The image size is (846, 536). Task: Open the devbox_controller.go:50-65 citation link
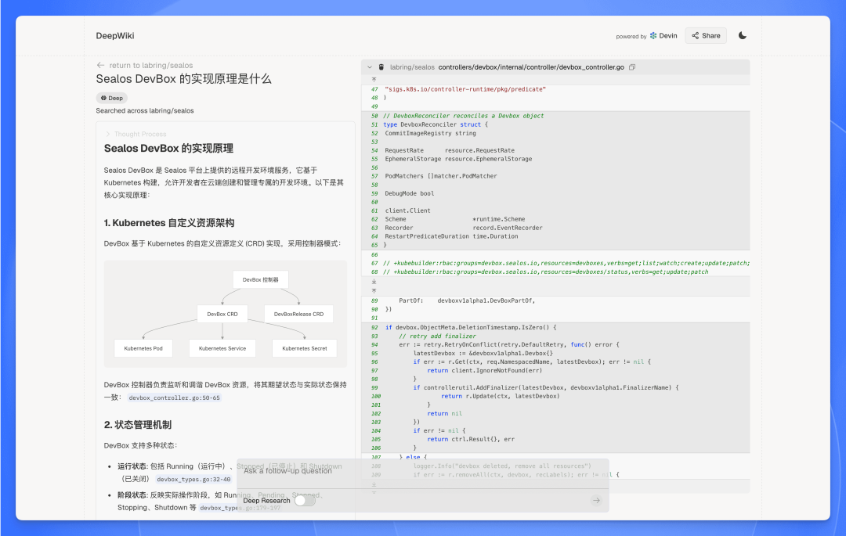[173, 398]
